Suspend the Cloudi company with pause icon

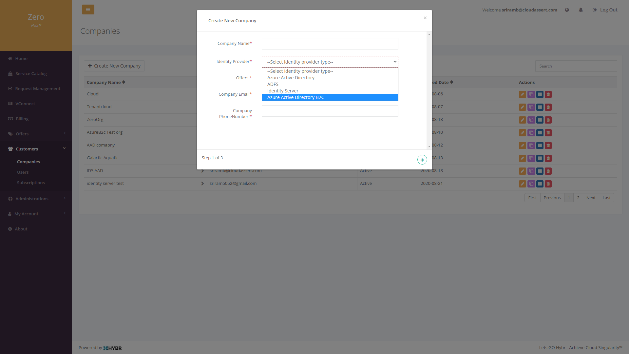click(x=540, y=94)
